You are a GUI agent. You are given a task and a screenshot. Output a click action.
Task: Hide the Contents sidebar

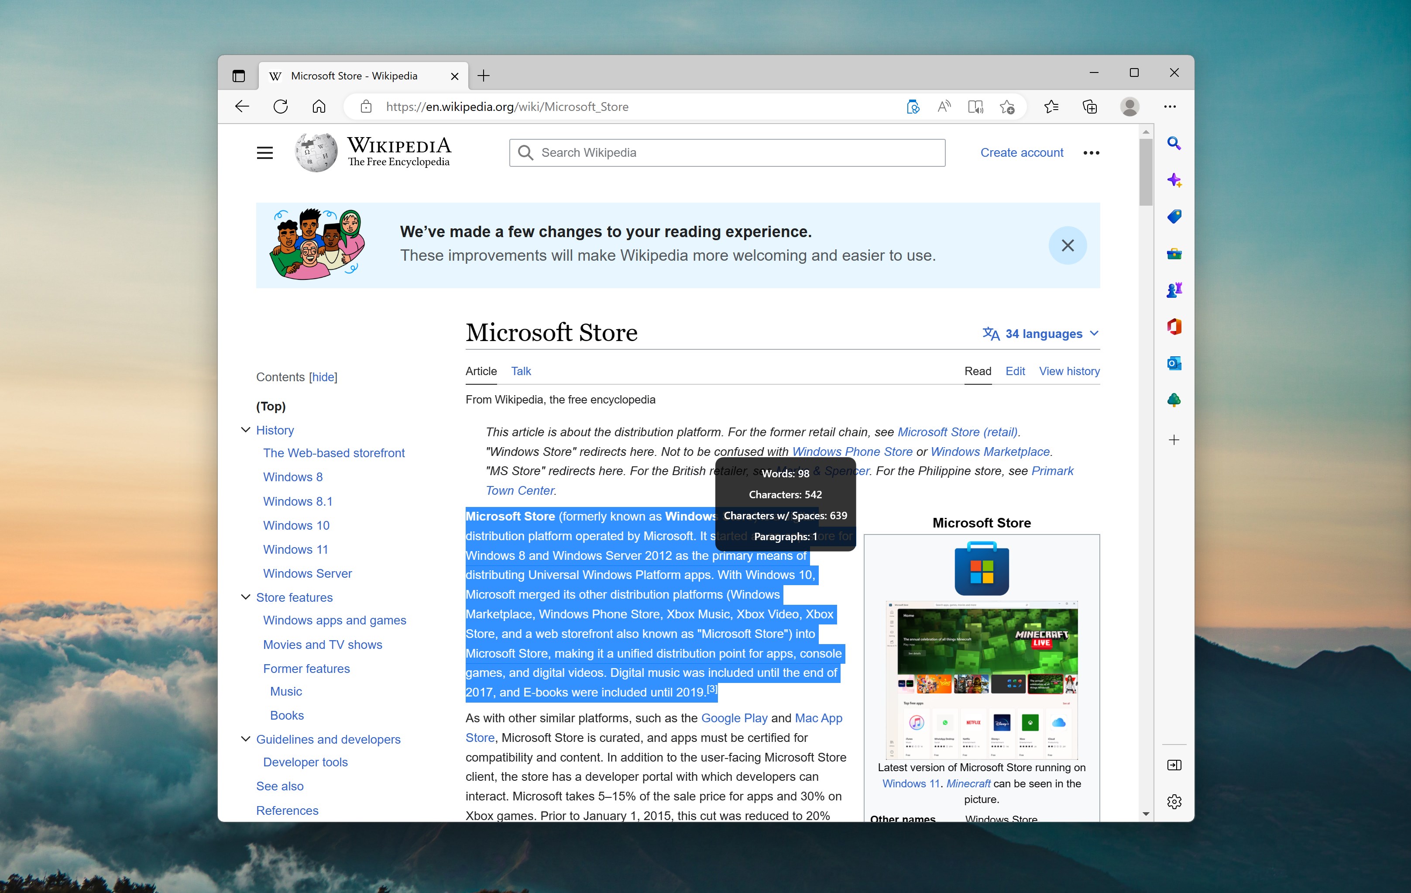[323, 377]
